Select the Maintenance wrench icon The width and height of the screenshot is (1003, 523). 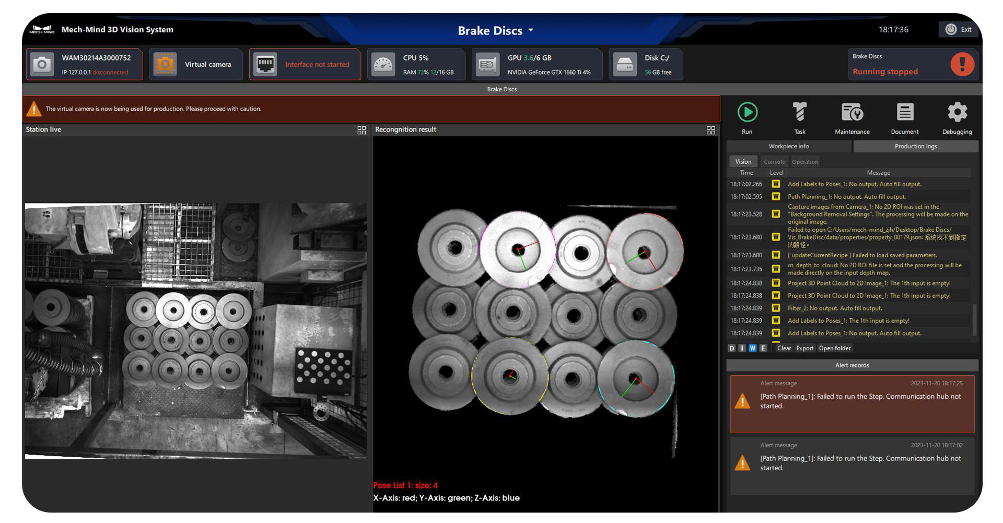(852, 112)
